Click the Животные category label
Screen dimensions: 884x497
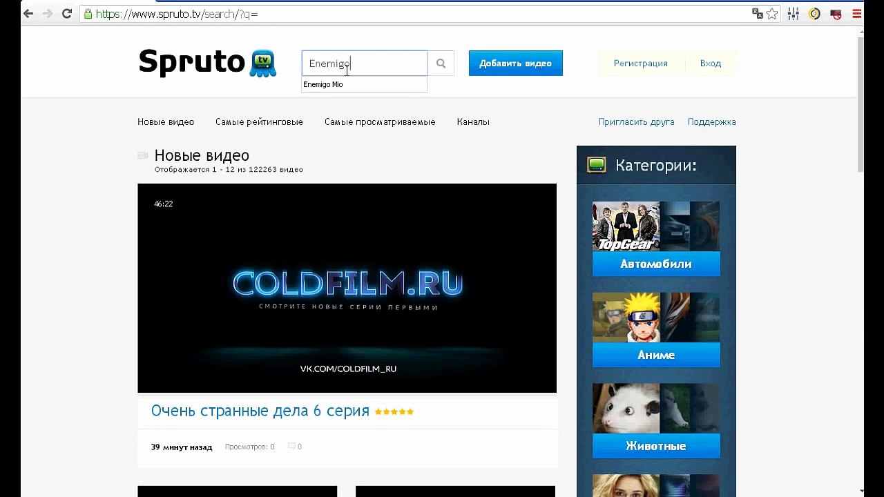(x=656, y=447)
